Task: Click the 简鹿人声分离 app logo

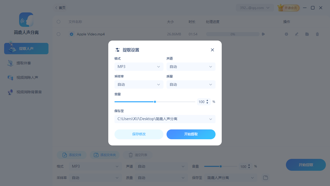Action: [x=26, y=20]
